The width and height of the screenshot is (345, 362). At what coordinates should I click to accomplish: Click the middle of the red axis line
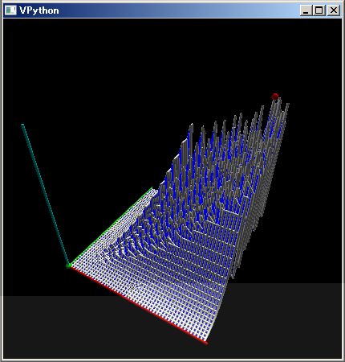point(139,305)
